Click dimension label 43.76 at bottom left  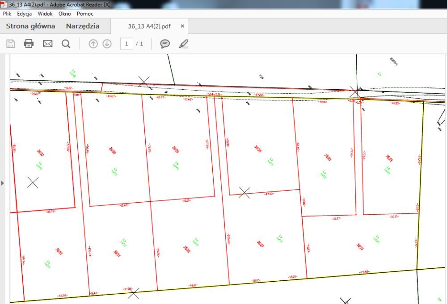(63, 296)
